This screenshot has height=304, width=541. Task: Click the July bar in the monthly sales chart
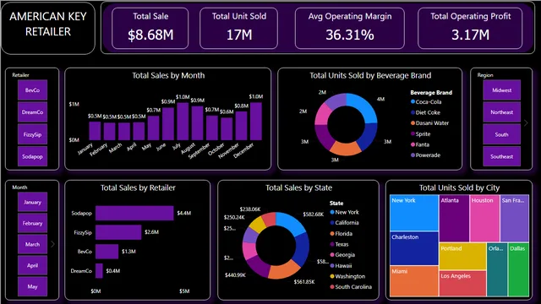click(x=183, y=122)
